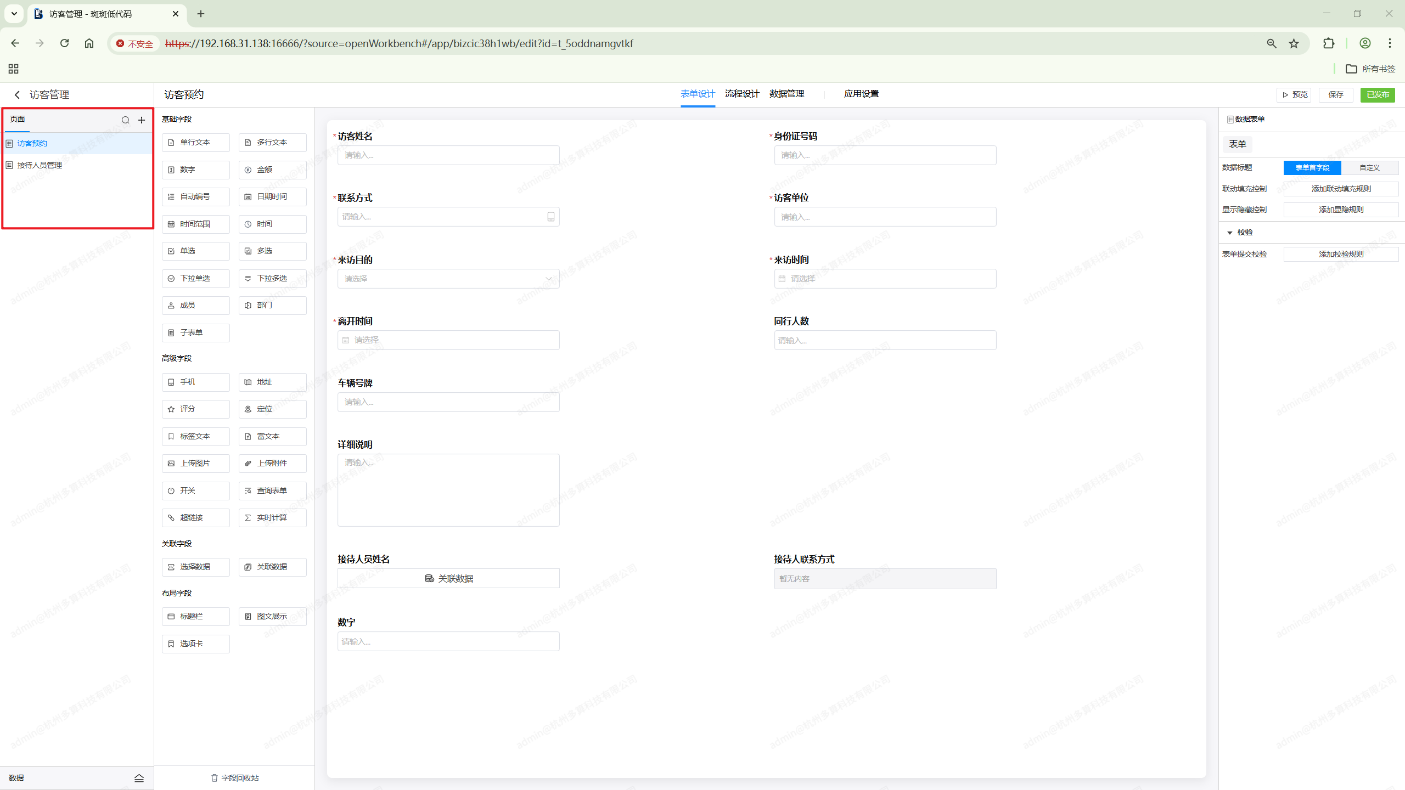Click the 访客姓名 input field
The width and height of the screenshot is (1405, 790).
[448, 155]
